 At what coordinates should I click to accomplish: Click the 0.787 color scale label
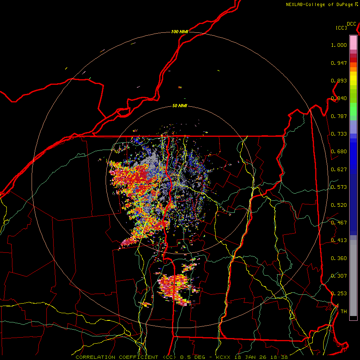click(339, 116)
